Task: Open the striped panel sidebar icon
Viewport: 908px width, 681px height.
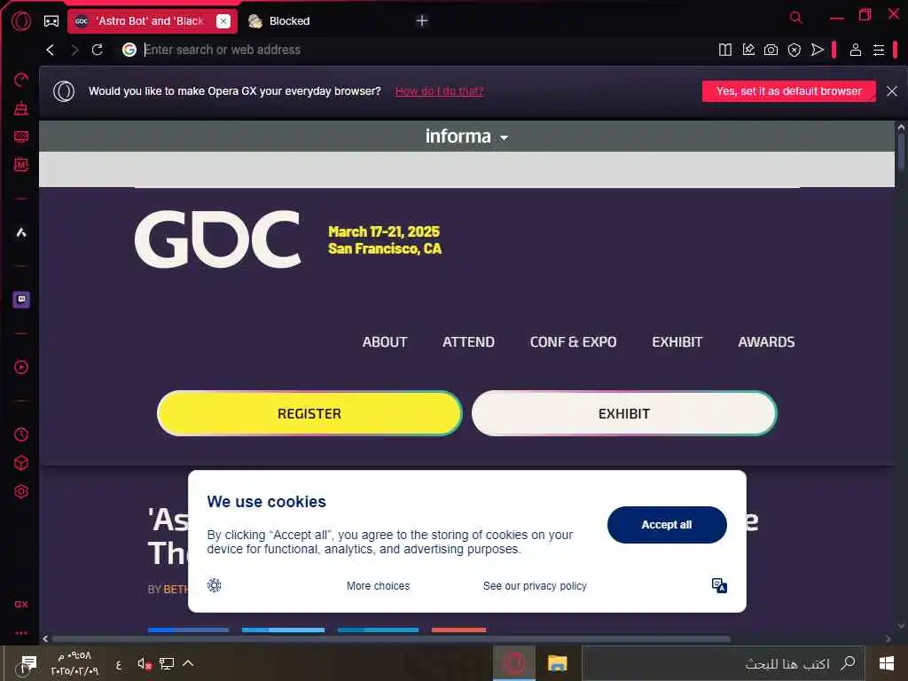Action: 21,137
